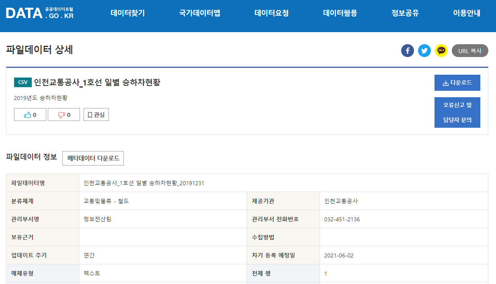The image size is (496, 284).
Task: Click 메타데이터 다운로드 button
Action: click(93, 158)
